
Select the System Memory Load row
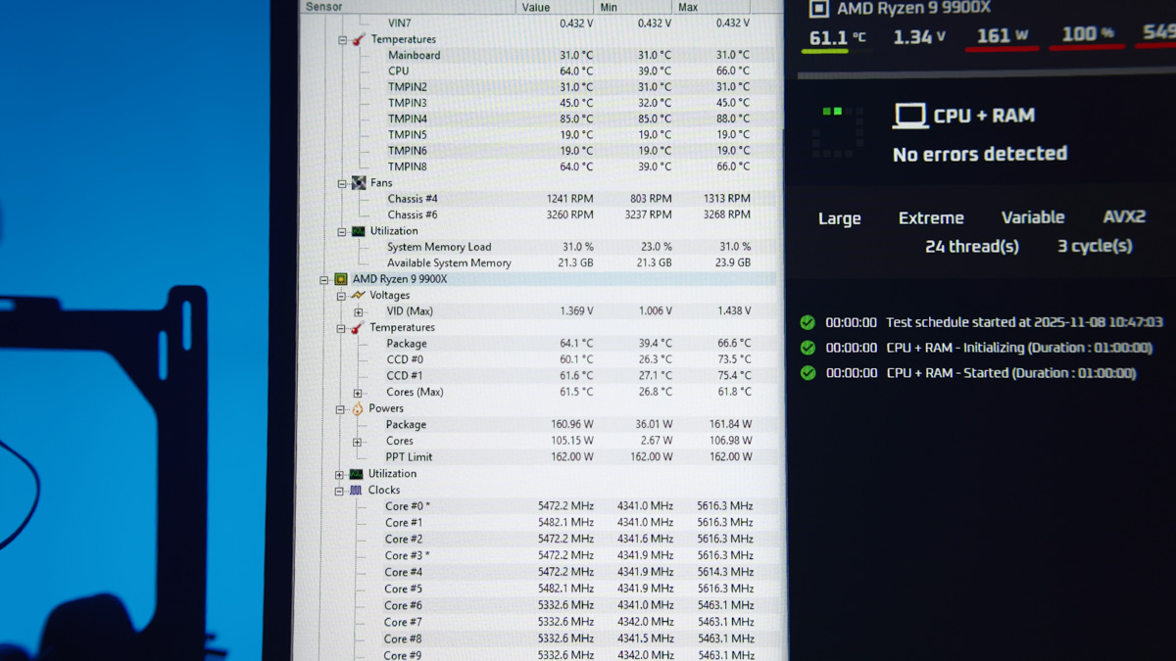pos(537,247)
